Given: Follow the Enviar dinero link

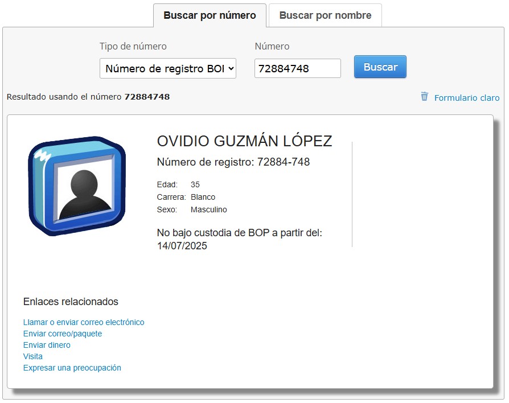Looking at the screenshot, I should point(47,345).
